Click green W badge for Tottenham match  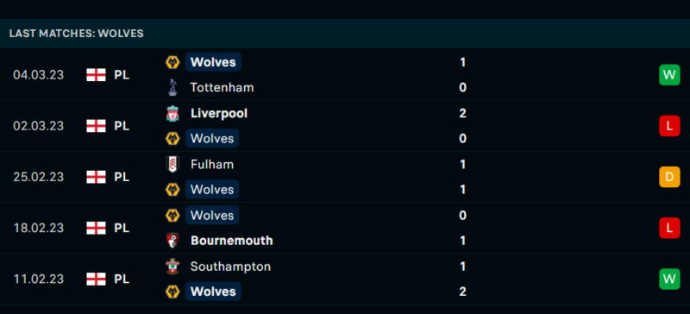point(669,75)
